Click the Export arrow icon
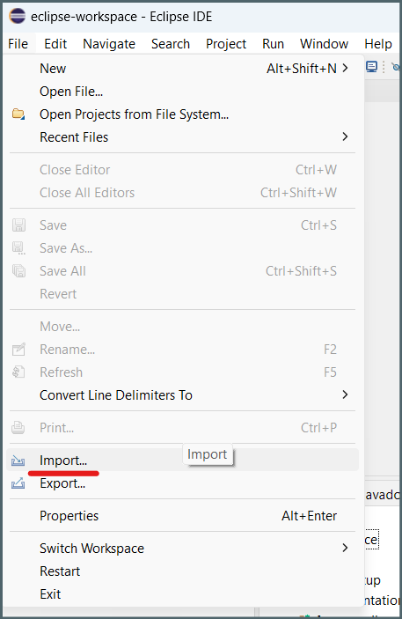 pyautogui.click(x=18, y=483)
